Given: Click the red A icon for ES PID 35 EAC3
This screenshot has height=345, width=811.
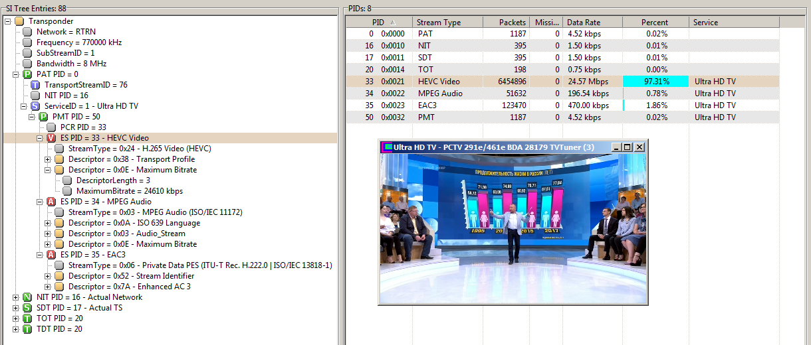Looking at the screenshot, I should [x=51, y=255].
